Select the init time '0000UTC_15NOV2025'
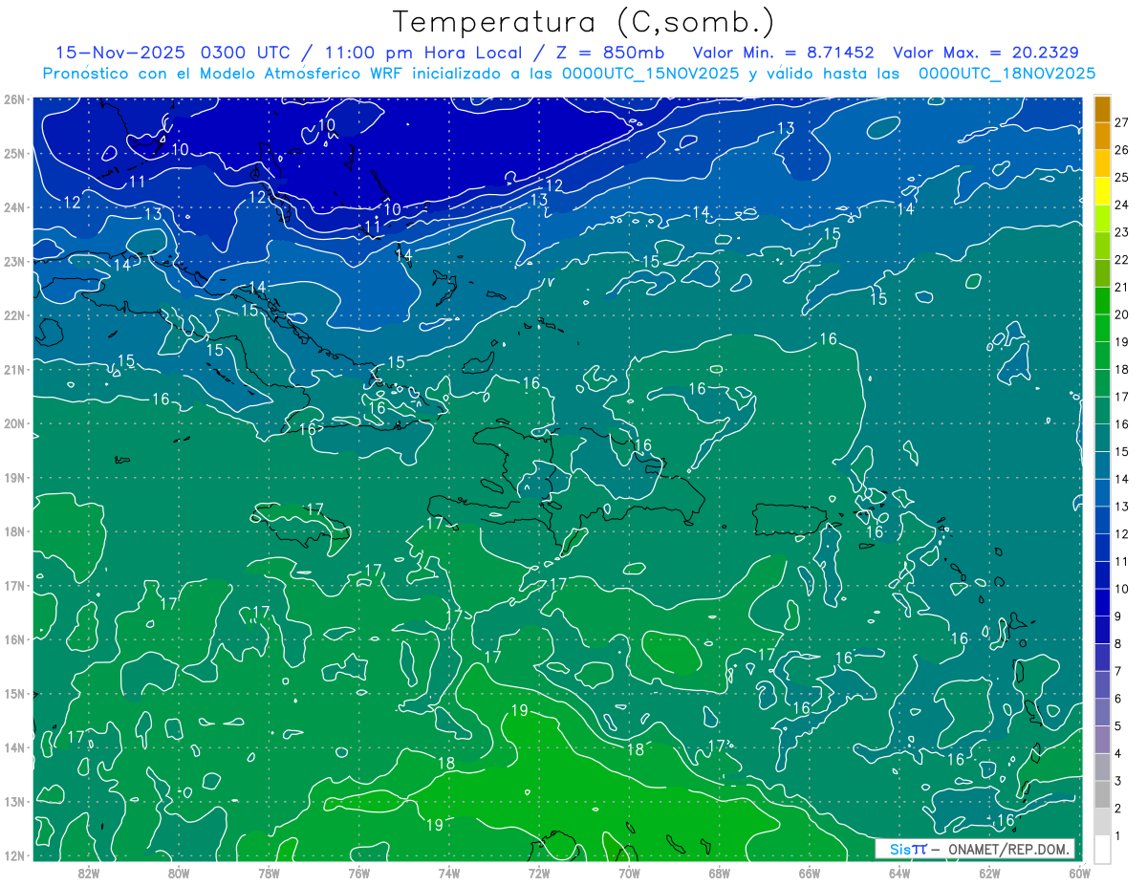Screen dimensions: 1147x886 pos(650,74)
